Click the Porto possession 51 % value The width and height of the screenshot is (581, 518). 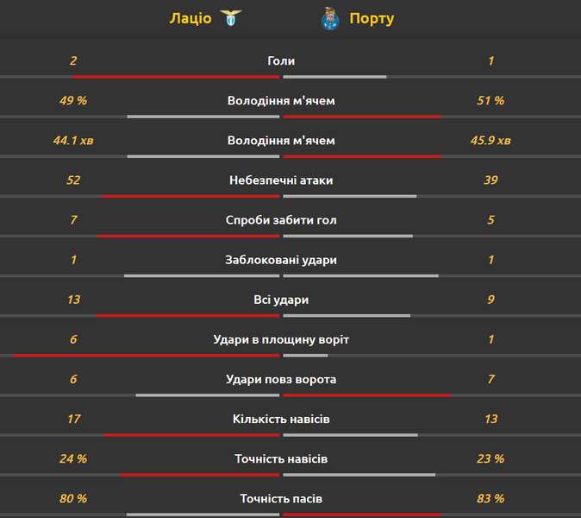pyautogui.click(x=490, y=100)
